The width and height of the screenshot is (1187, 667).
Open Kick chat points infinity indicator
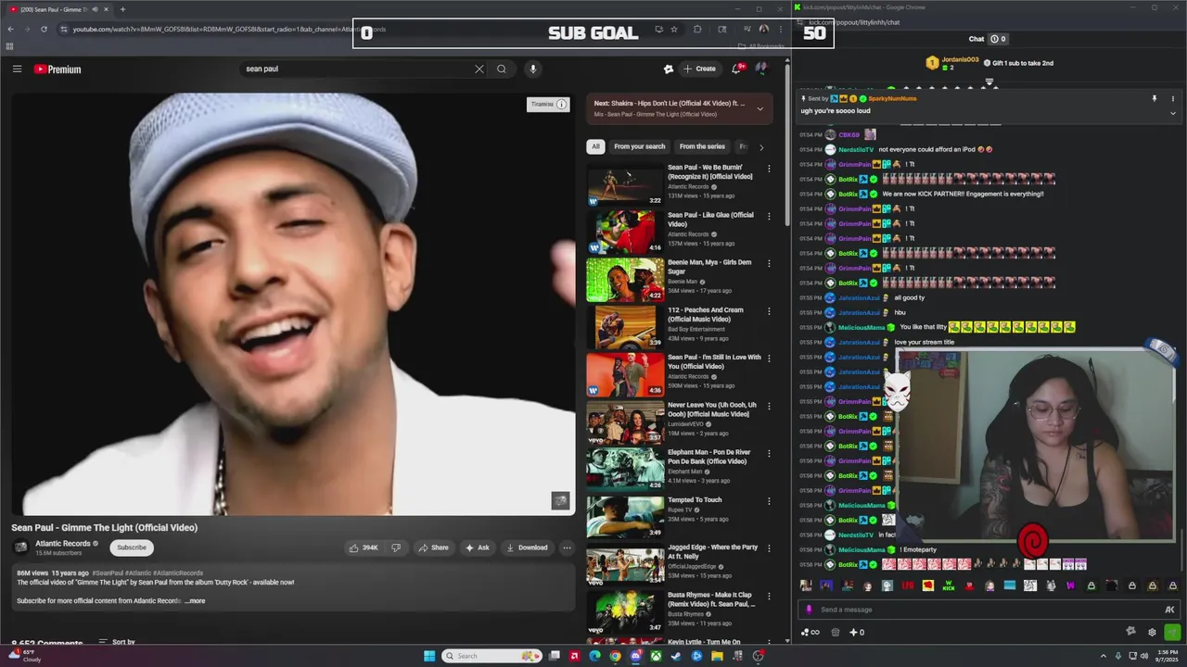click(x=810, y=633)
